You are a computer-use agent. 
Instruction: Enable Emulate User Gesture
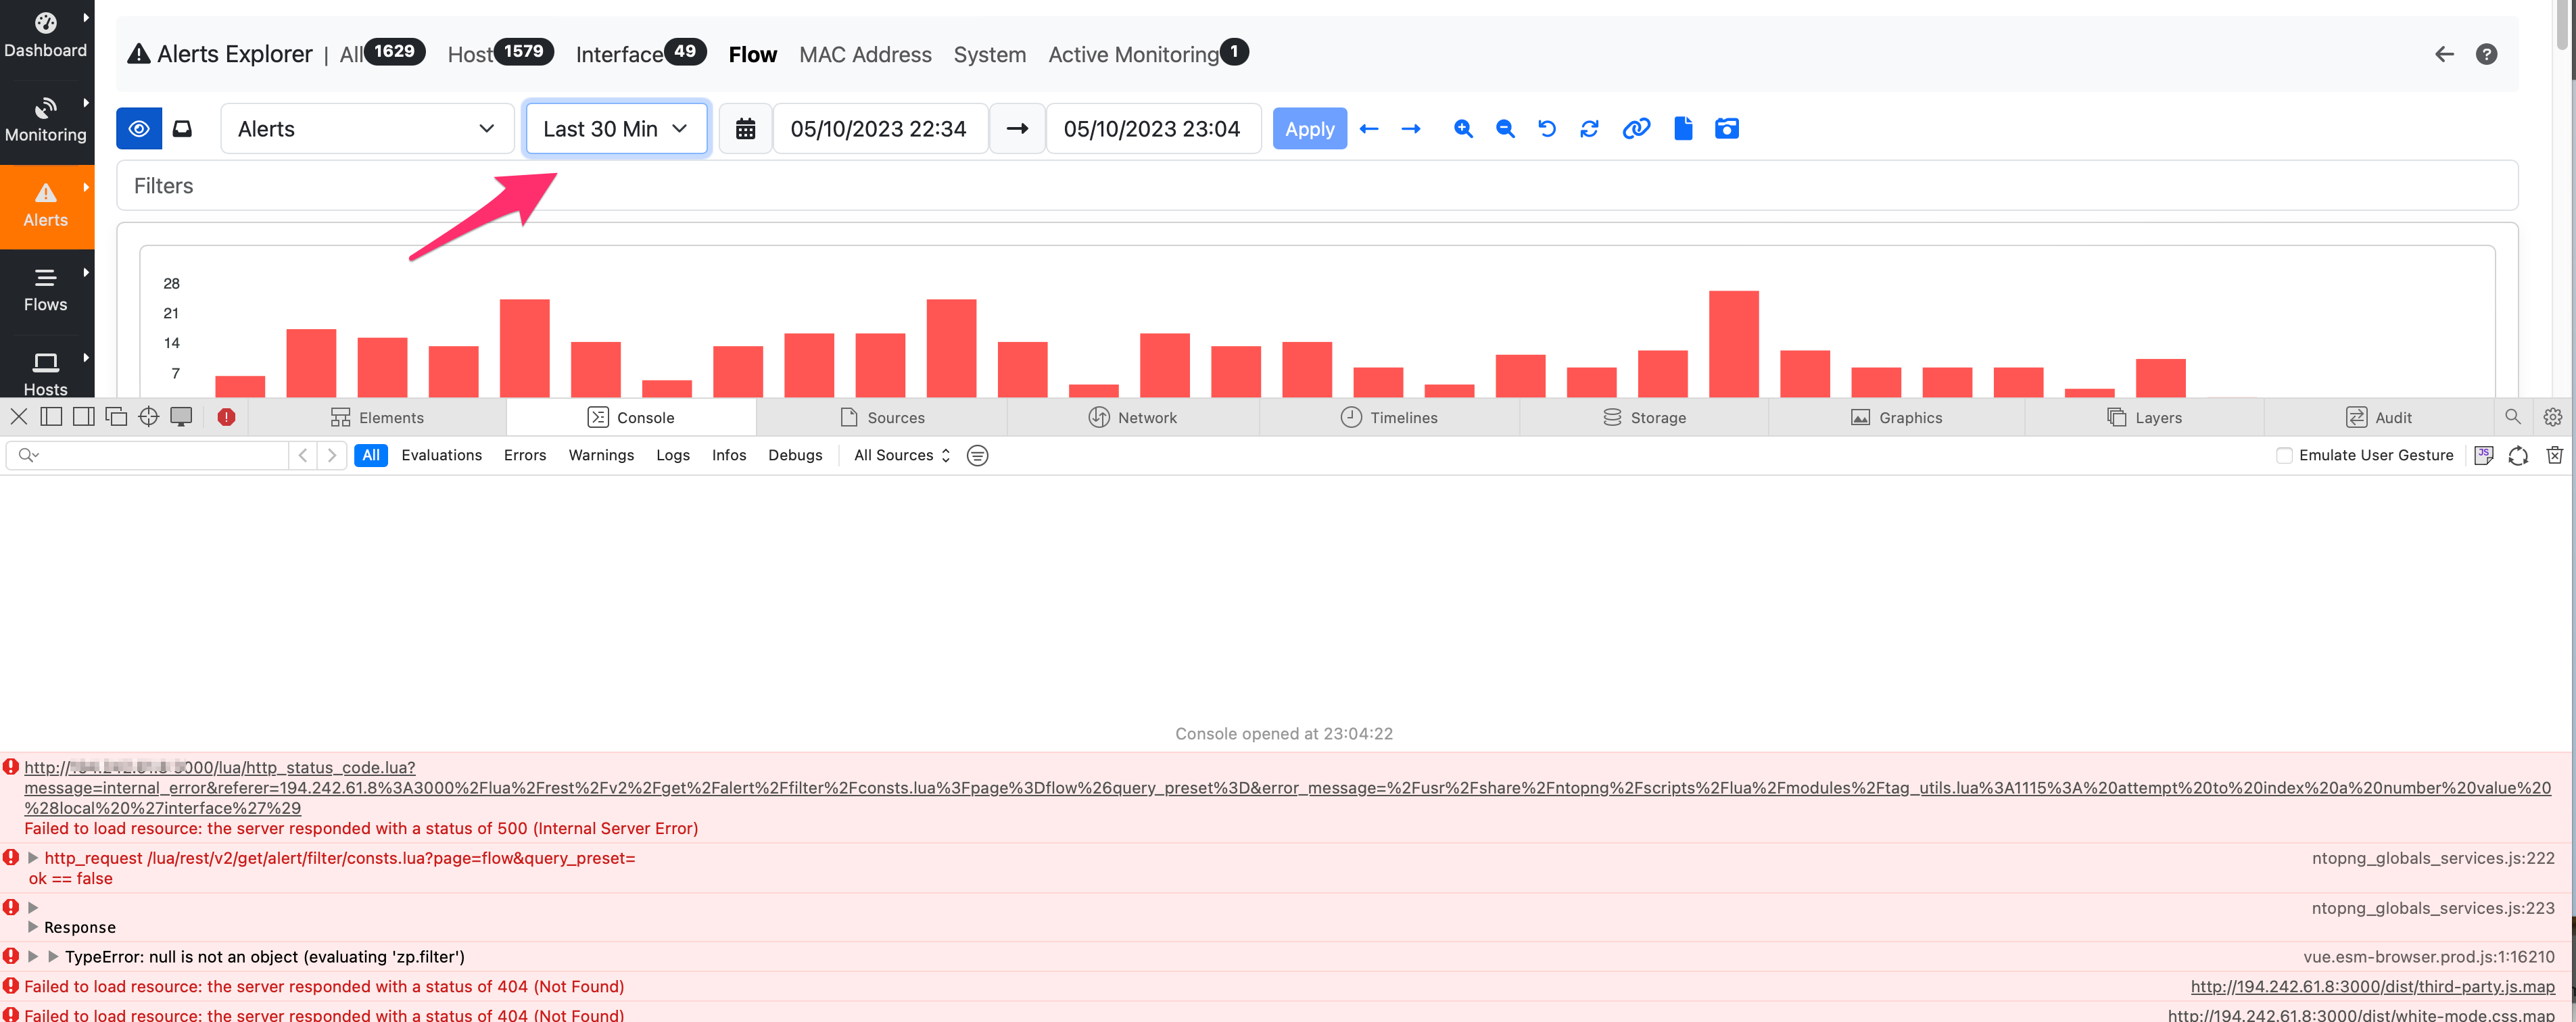pyautogui.click(x=2284, y=455)
